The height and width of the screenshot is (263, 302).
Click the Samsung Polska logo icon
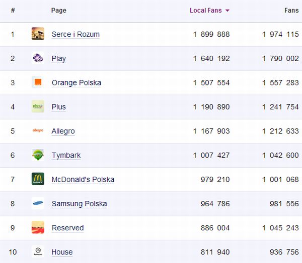click(x=38, y=203)
